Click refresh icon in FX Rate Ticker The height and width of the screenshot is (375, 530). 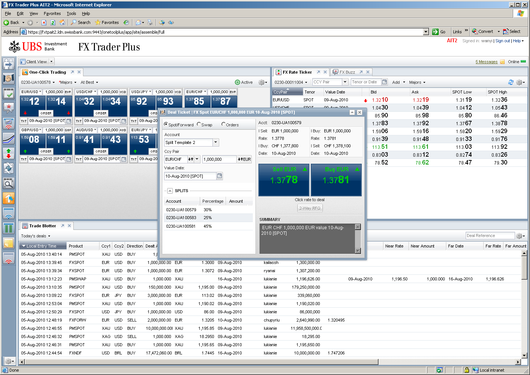tap(511, 82)
